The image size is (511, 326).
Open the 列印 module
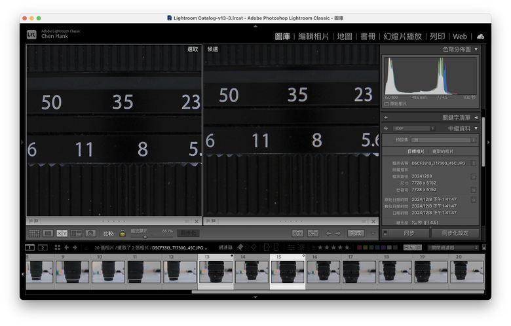click(438, 37)
